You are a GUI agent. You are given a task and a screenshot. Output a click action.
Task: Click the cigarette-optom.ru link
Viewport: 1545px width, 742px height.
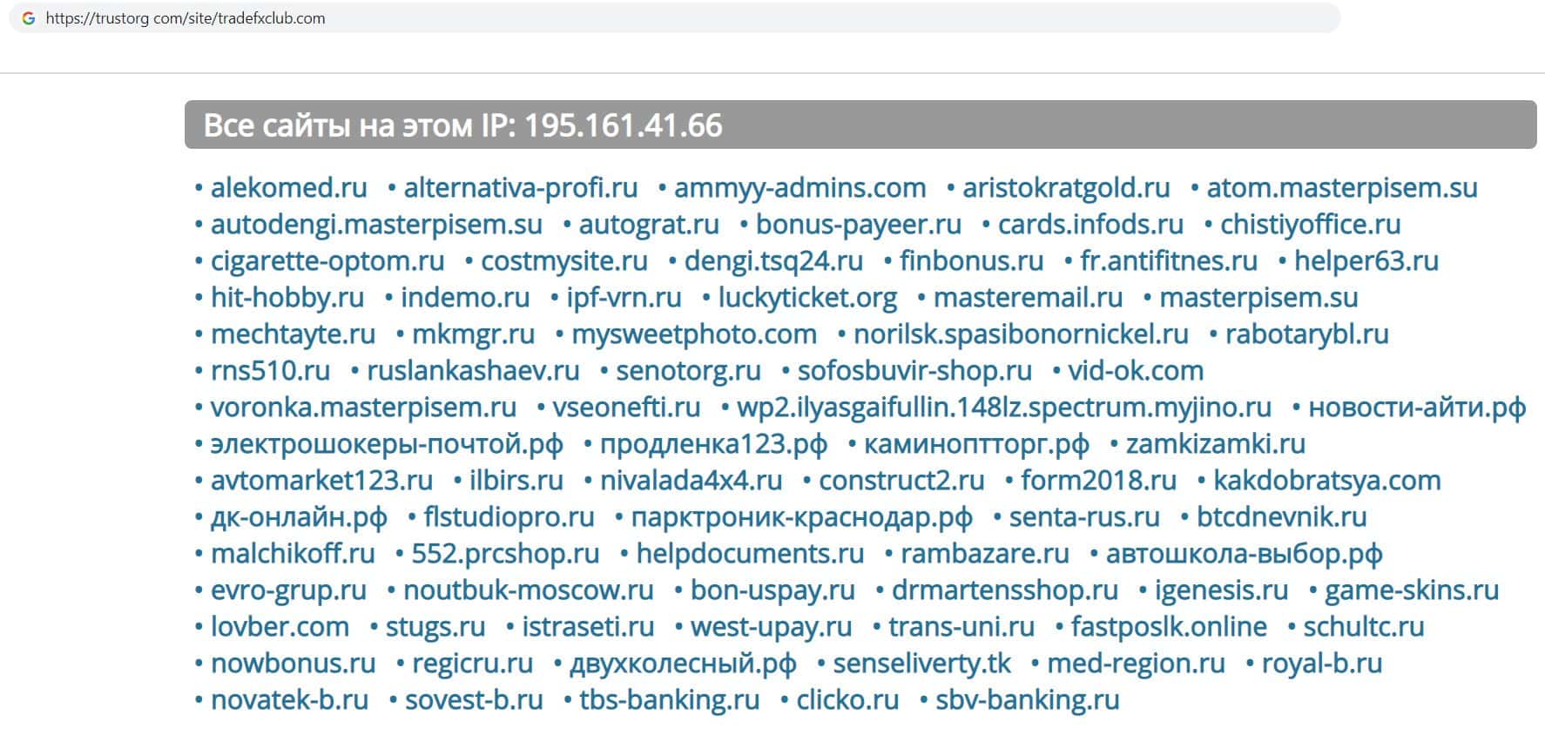pyautogui.click(x=327, y=261)
